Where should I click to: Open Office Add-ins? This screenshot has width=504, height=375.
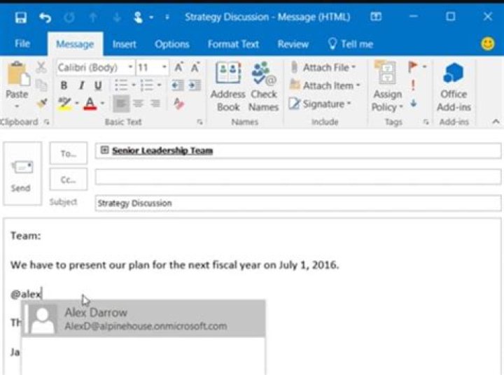pos(454,87)
